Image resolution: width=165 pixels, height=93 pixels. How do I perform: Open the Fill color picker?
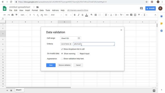[x=92, y=15]
